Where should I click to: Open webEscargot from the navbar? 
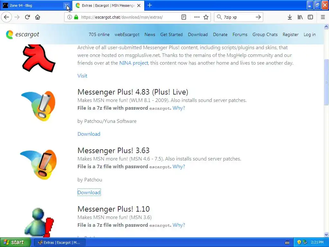pyautogui.click(x=127, y=34)
